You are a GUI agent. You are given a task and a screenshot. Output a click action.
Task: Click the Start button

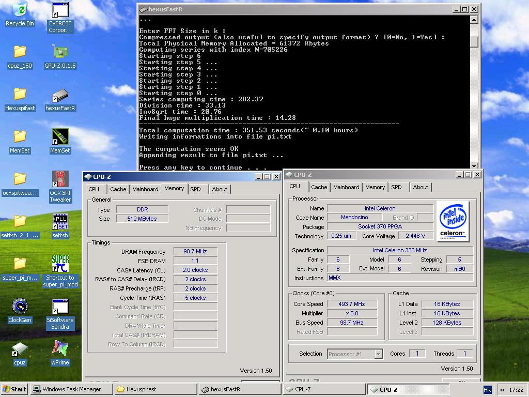14,390
